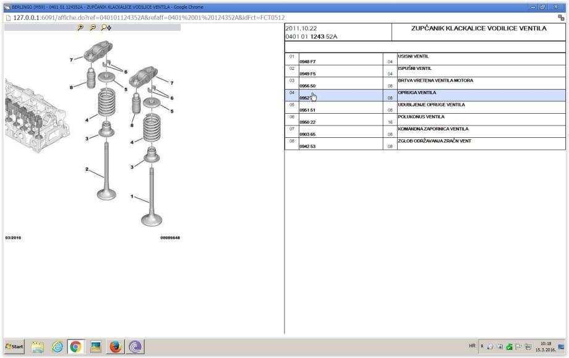This screenshot has width=569, height=358.
Task: Select the ISPUŠNI VENTIL row
Action: coord(425,71)
